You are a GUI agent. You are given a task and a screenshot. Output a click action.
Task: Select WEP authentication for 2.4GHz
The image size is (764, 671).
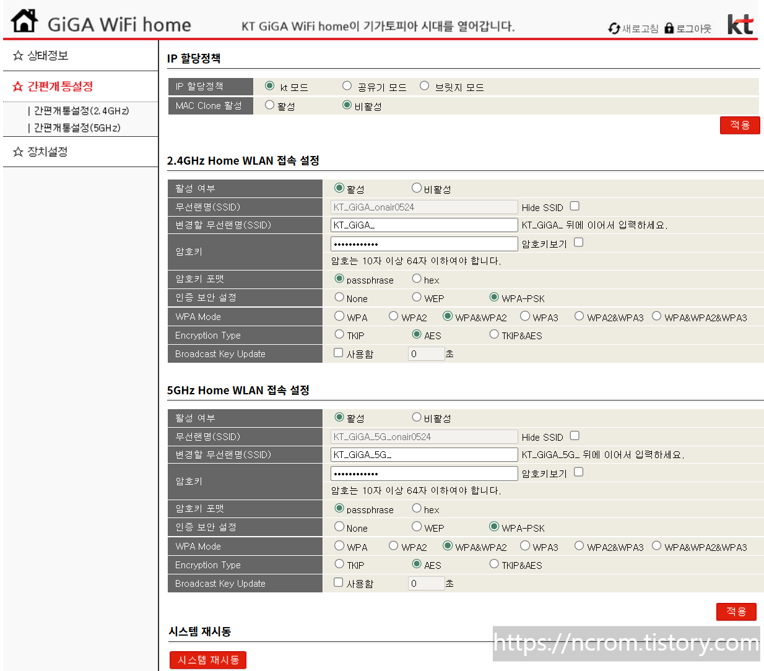pos(417,297)
